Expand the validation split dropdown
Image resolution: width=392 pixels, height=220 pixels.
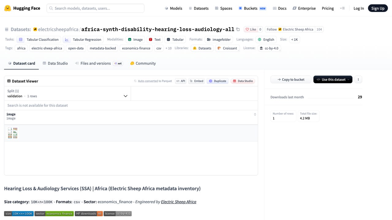(x=67, y=94)
